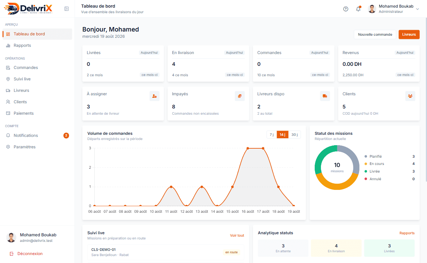Expand the user menu chevron
The width and height of the screenshot is (427, 263).
417,9
